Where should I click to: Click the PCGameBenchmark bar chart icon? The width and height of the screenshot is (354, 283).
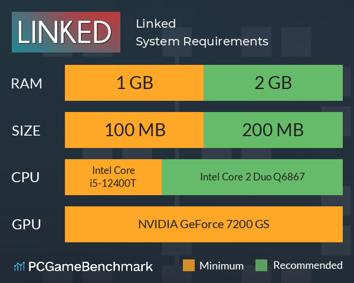coord(19,266)
